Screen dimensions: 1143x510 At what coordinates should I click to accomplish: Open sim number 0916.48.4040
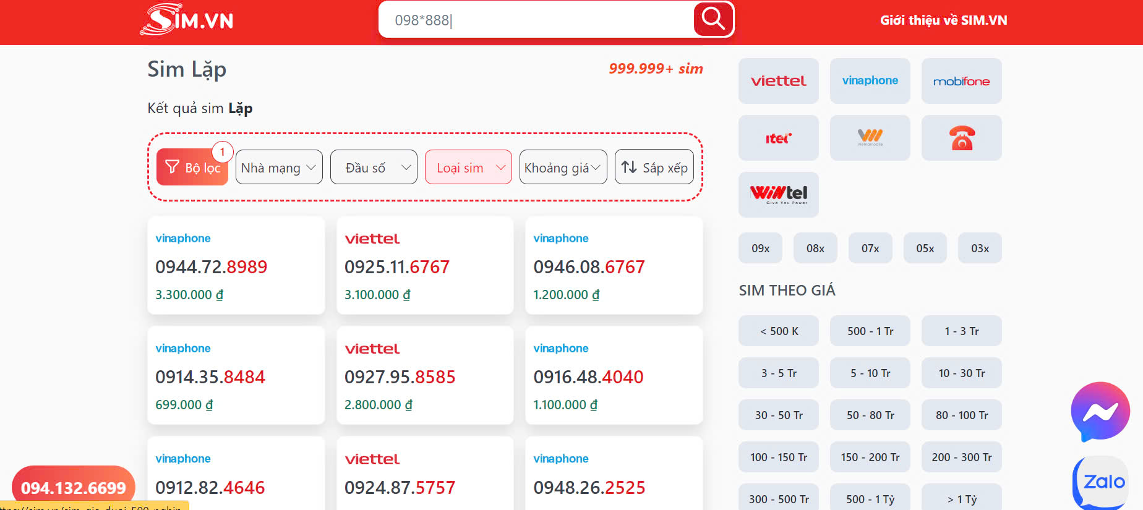[x=588, y=376]
